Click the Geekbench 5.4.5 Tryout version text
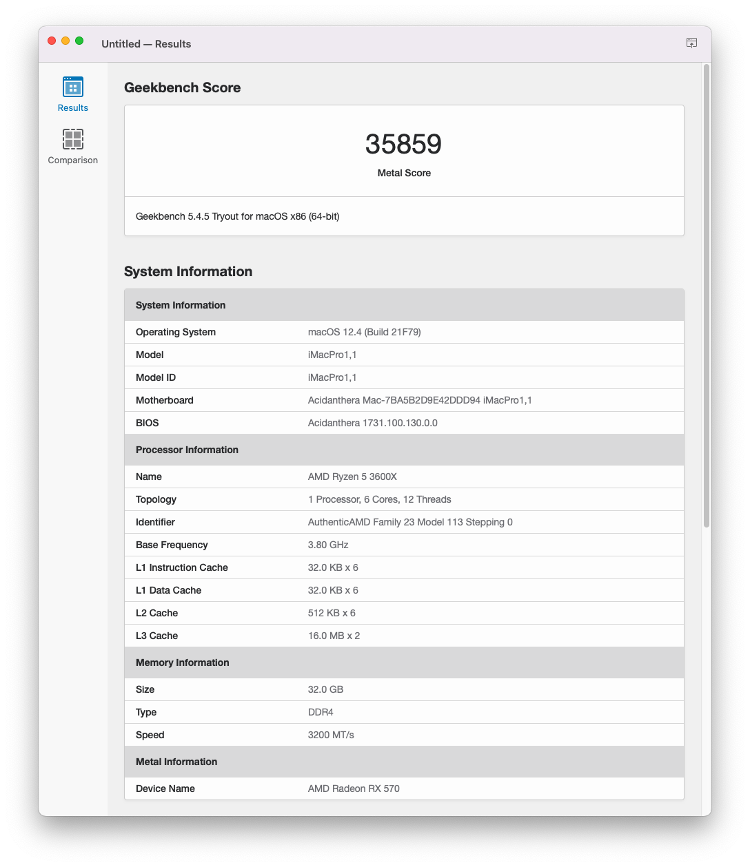Viewport: 750px width, 867px height. pos(237,216)
